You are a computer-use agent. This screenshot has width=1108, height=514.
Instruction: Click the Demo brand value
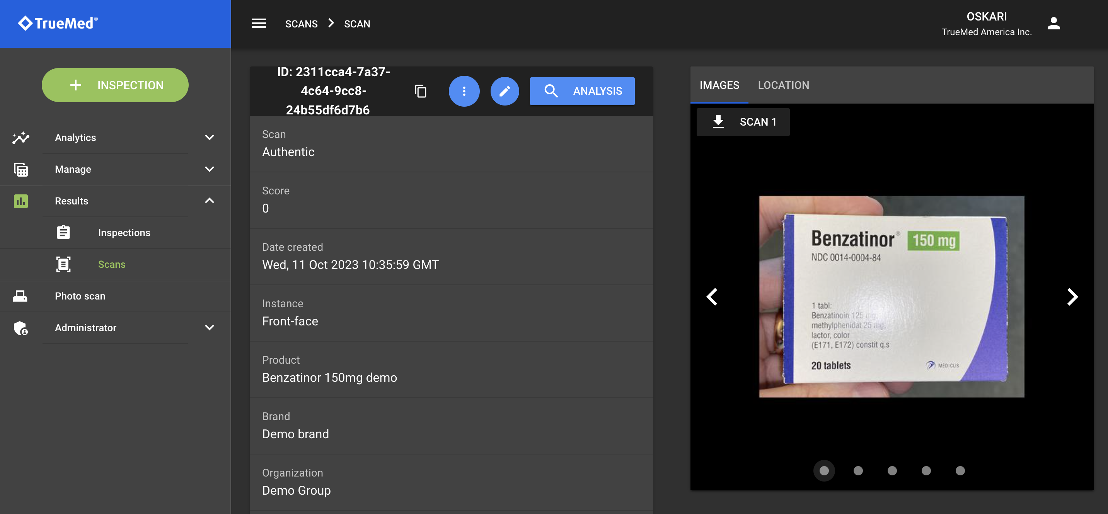click(295, 434)
